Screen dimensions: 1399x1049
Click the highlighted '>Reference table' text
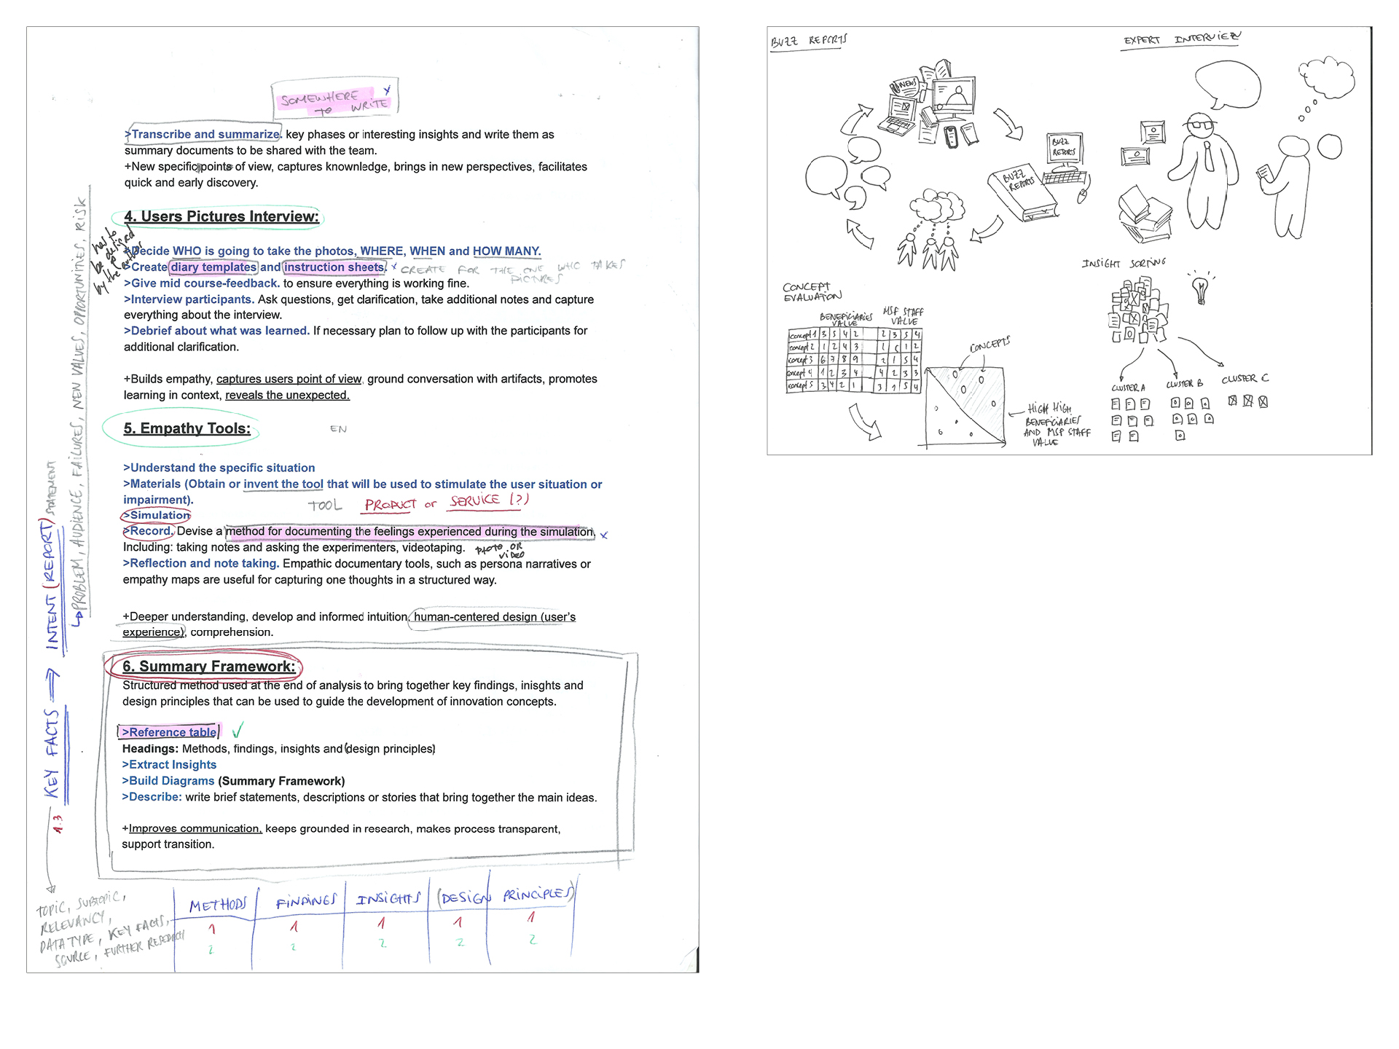point(169,732)
